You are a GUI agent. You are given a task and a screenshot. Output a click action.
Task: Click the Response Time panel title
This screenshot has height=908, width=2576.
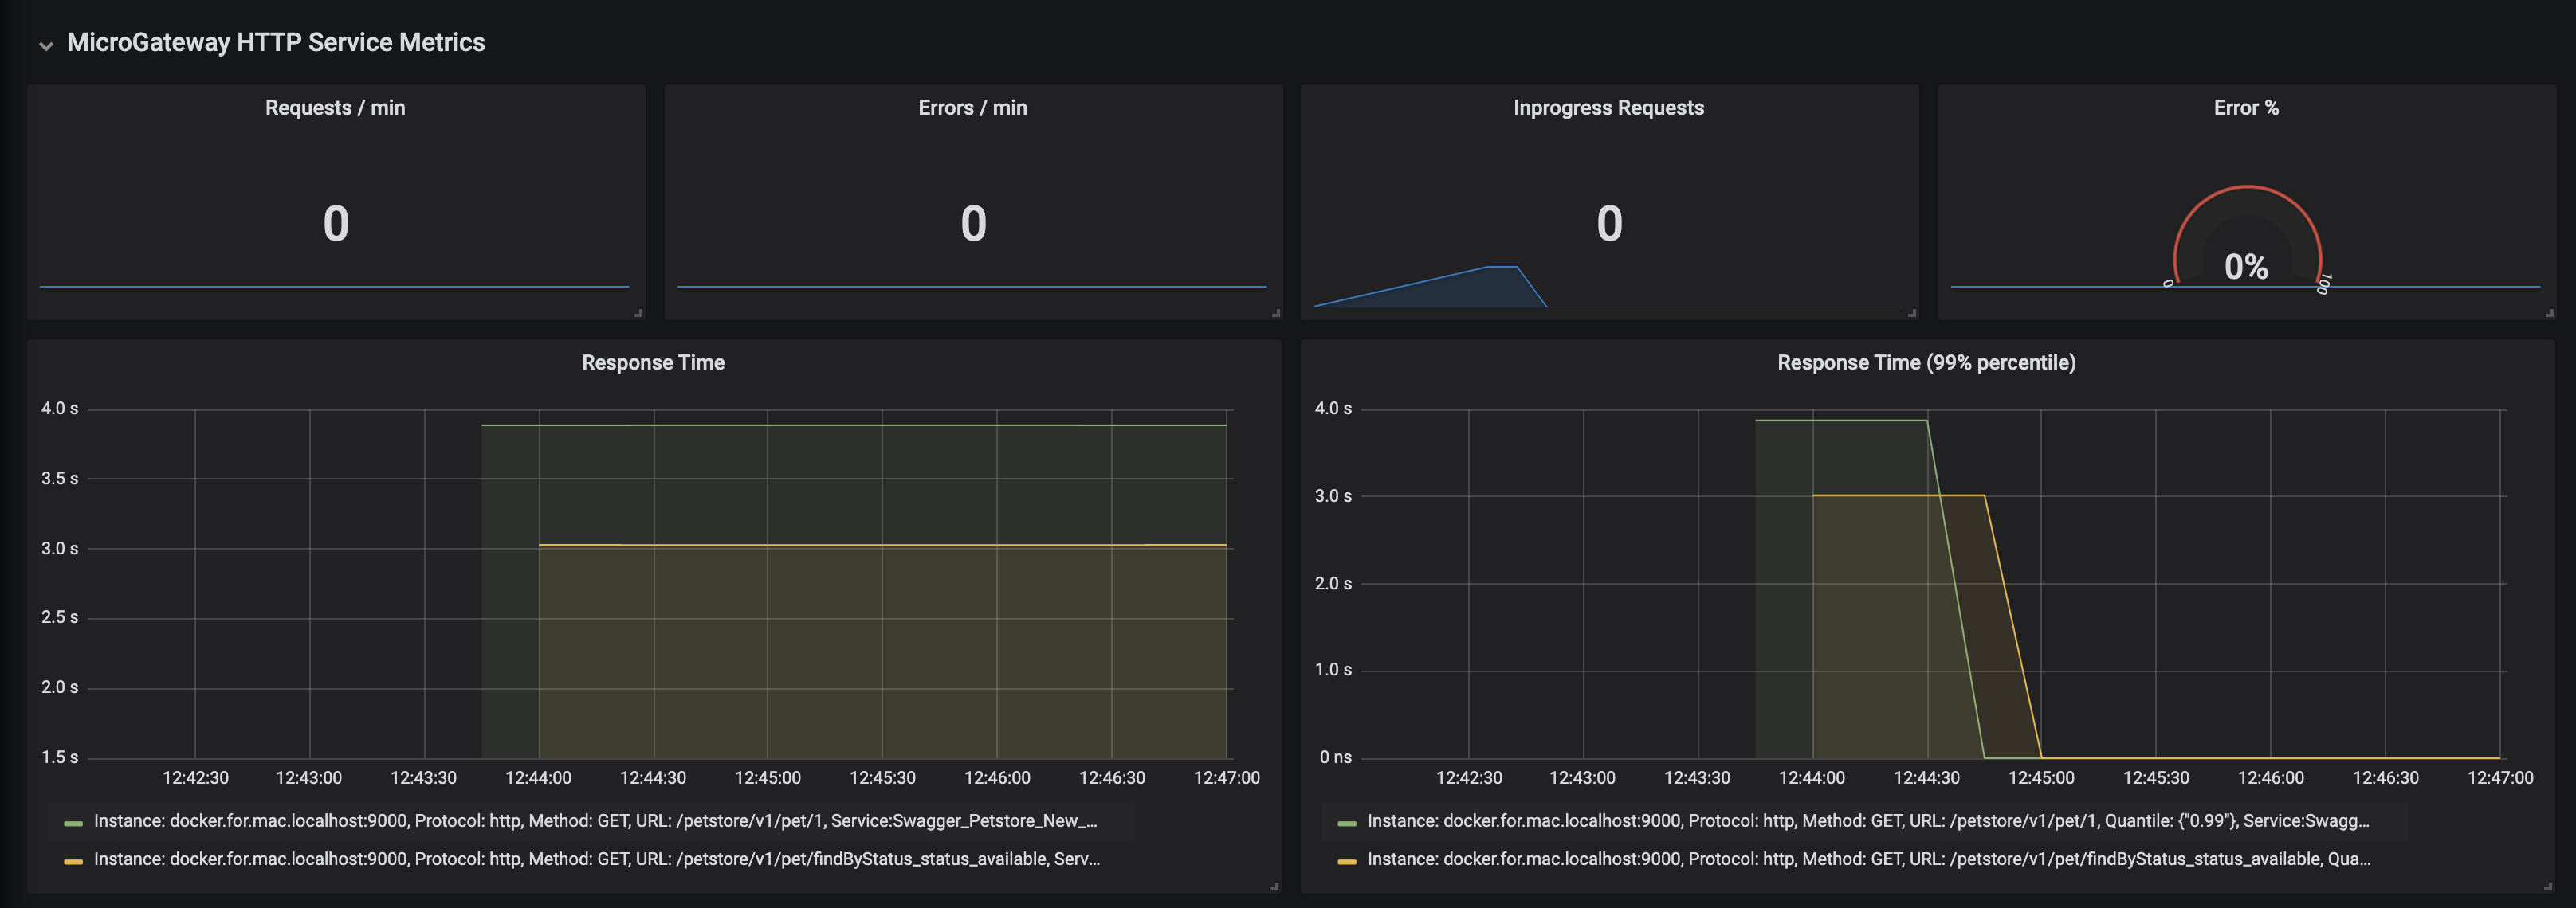[x=653, y=362]
